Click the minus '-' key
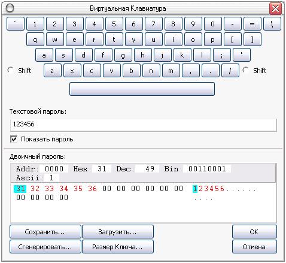Screen dimensions: 286x263 pyautogui.click(x=233, y=24)
